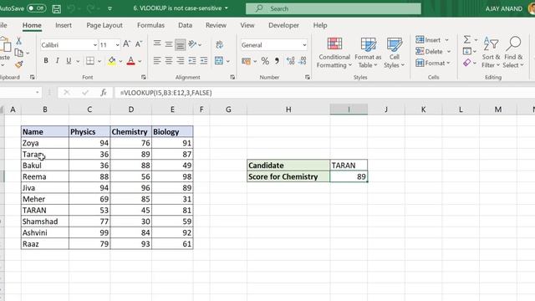Click Decrease Font Size icon
Image resolution: width=535 pixels, height=301 pixels.
(x=139, y=44)
